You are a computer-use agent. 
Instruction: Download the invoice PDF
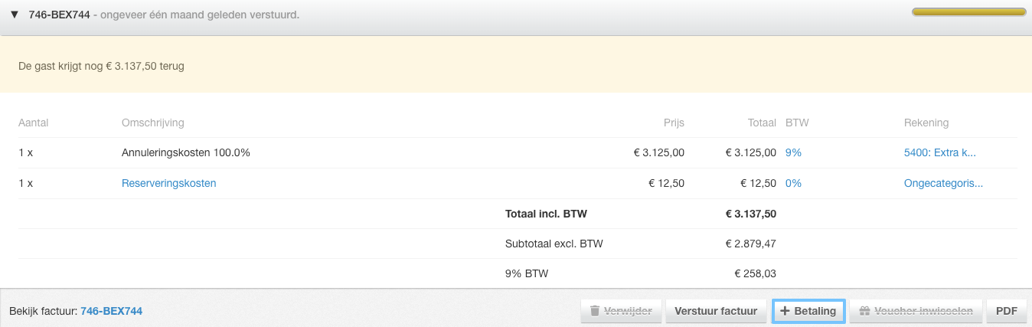point(1006,311)
